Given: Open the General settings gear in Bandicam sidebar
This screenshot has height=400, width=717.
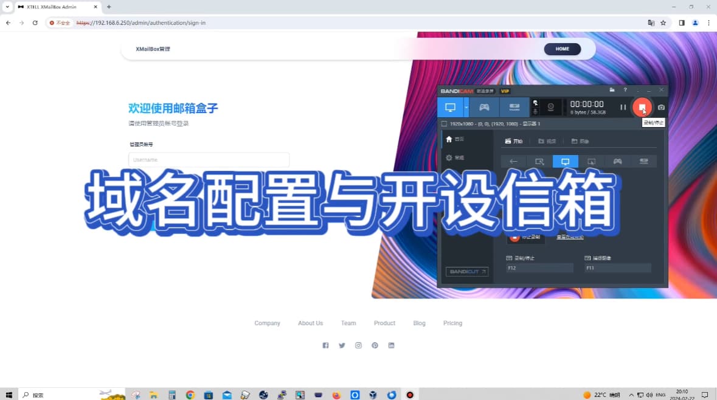Looking at the screenshot, I should pos(455,157).
